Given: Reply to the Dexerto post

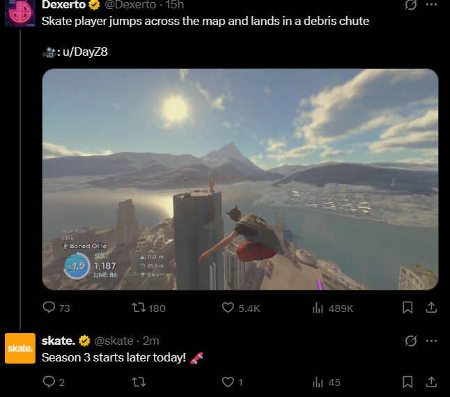Looking at the screenshot, I should 56,308.
